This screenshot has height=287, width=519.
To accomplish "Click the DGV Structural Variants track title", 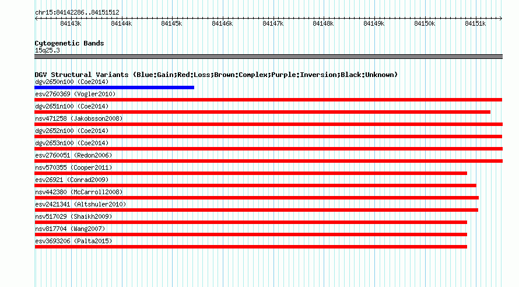I will [216, 75].
